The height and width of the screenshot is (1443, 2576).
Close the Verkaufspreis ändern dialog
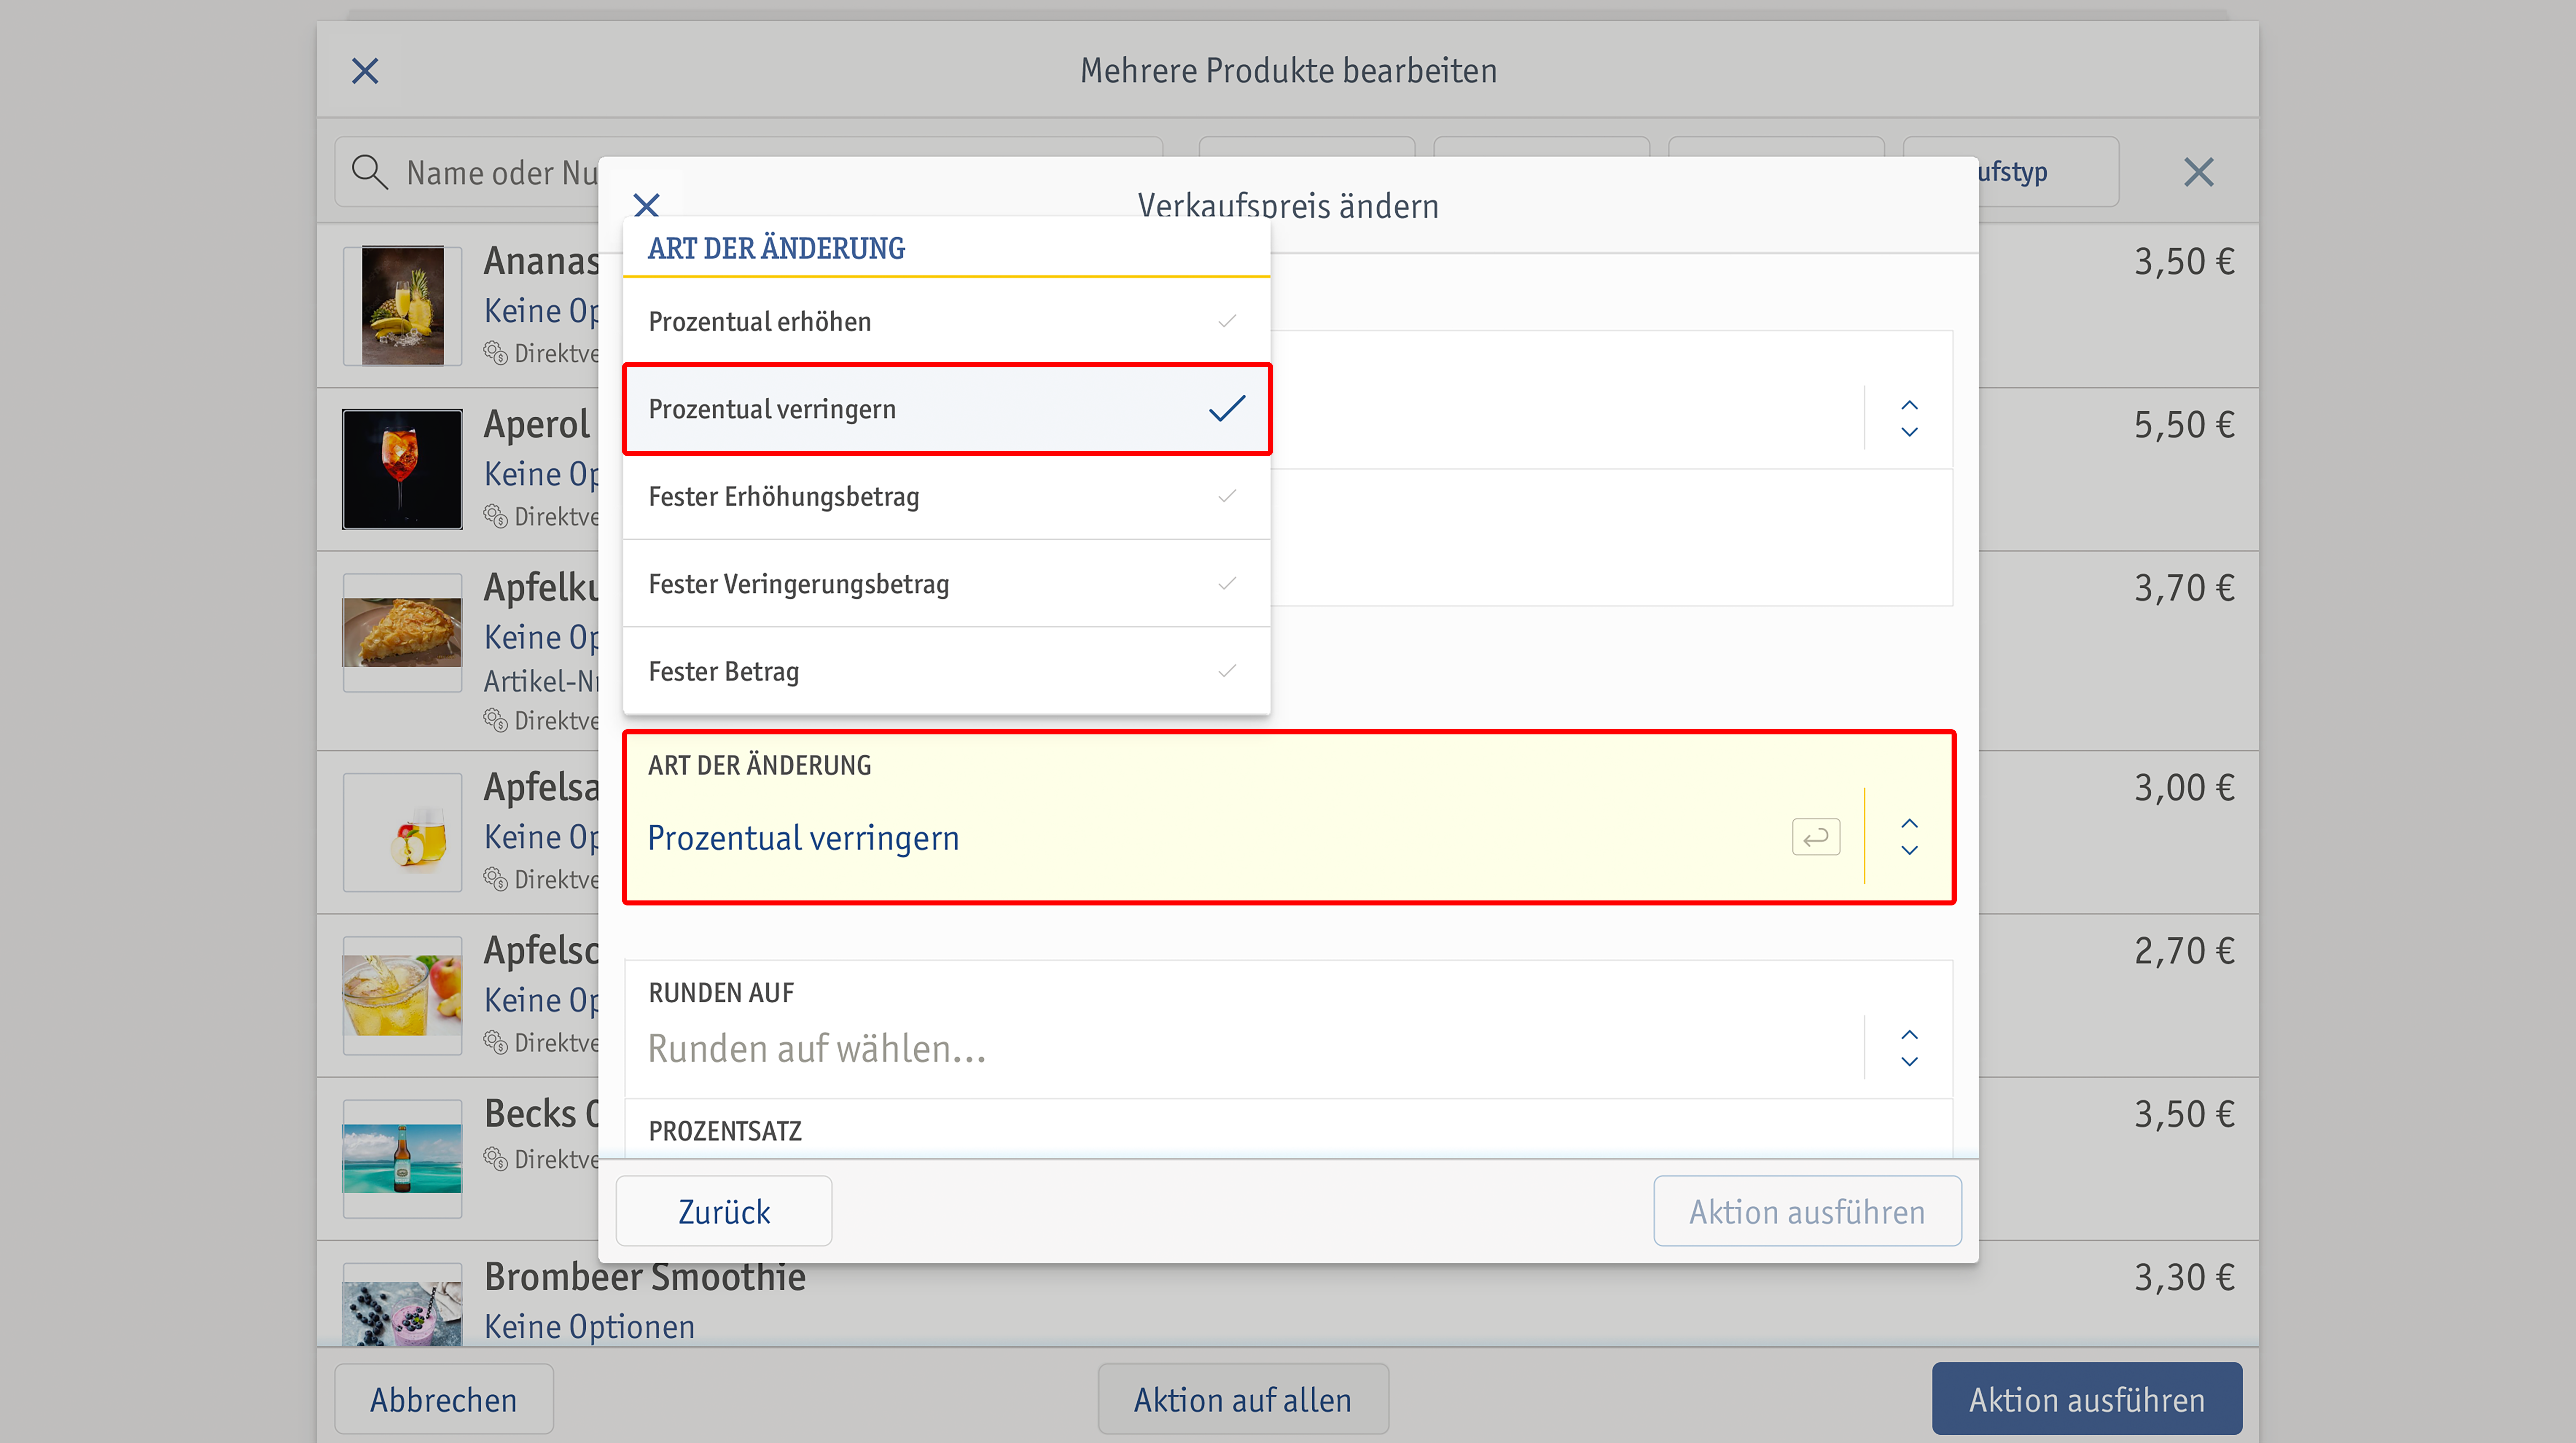tap(647, 206)
